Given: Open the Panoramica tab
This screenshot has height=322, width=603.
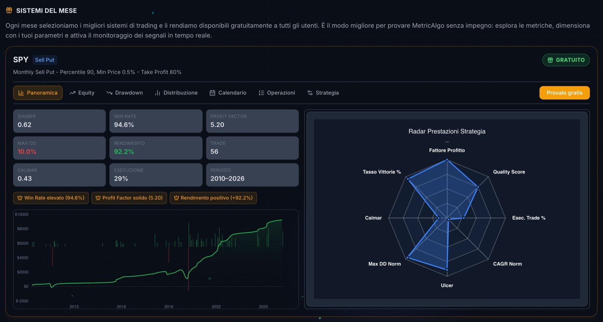Looking at the screenshot, I should point(38,93).
